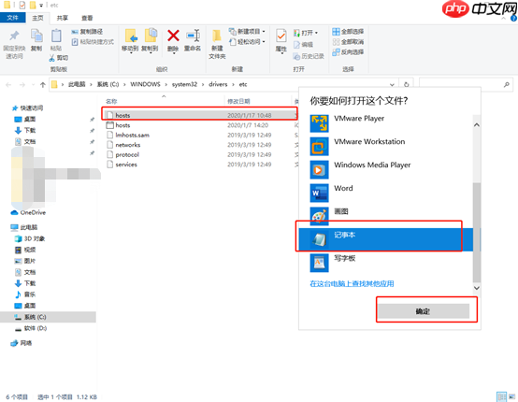Click WINDOWS in the address path

(145, 84)
